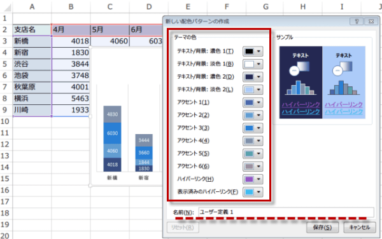The image size is (382, 239).
Task: Click 新橋 axis label in chart
Action: click(x=112, y=178)
